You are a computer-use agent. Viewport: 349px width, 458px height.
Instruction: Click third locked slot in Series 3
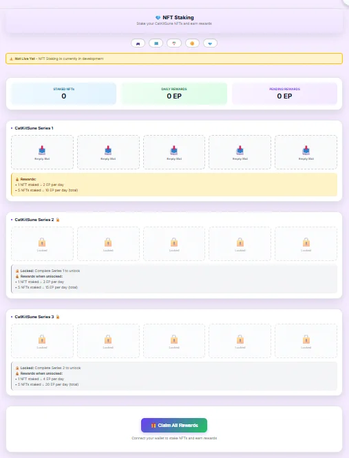click(x=174, y=341)
